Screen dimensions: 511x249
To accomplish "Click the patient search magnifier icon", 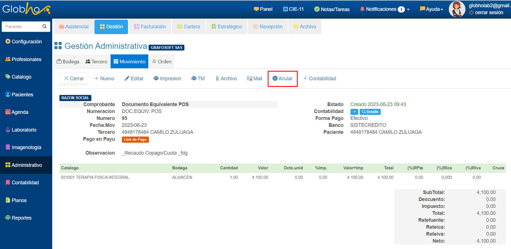I will (44, 26).
